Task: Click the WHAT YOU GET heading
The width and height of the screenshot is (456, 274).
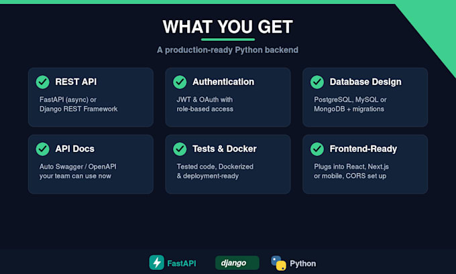Action: (x=228, y=27)
